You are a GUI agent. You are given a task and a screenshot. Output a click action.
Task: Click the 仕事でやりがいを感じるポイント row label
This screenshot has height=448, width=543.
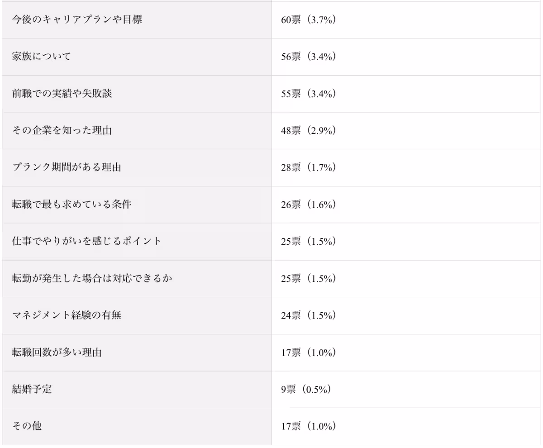coord(87,241)
